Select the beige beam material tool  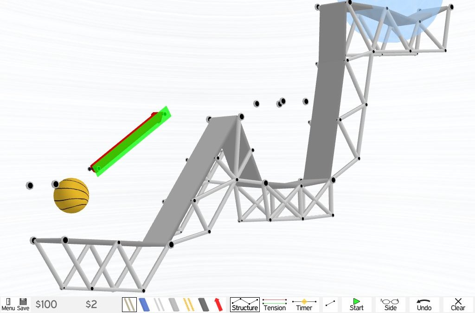point(129,305)
